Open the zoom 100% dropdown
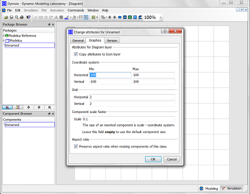The image size is (250, 194). [160, 17]
